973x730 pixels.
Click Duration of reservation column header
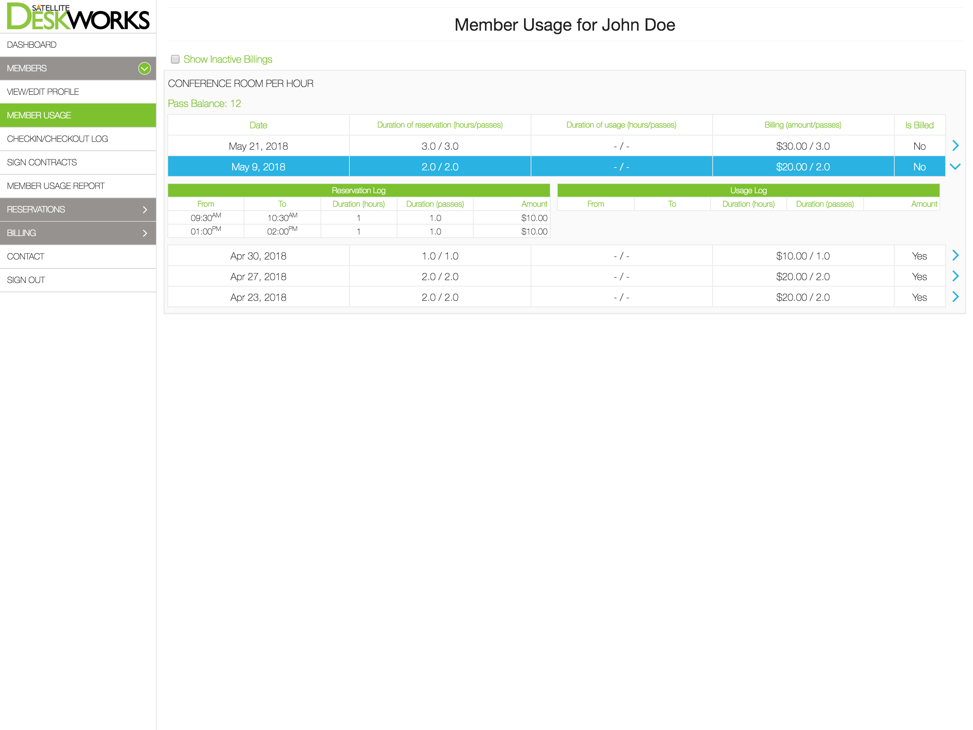click(440, 125)
